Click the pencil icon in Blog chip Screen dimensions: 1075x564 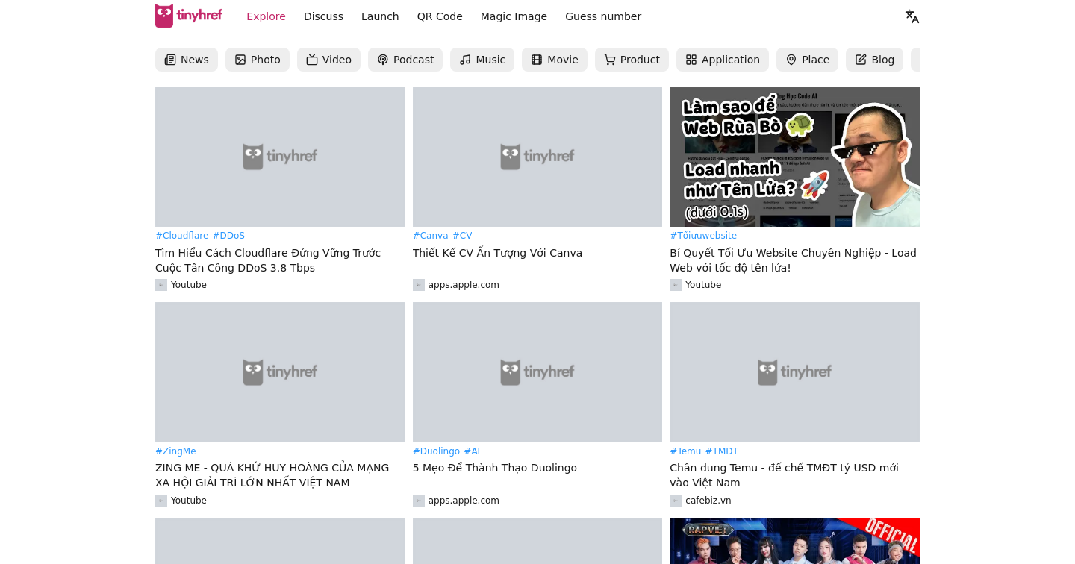861,60
